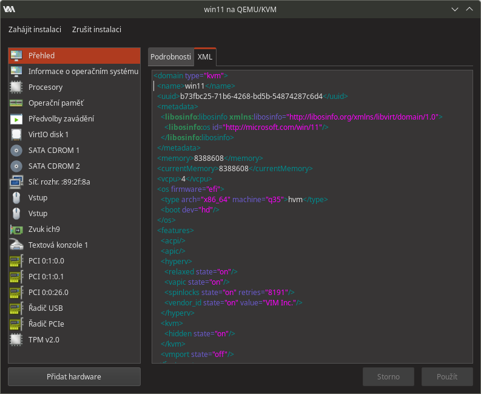The width and height of the screenshot is (481, 394).
Task: Select the second Vstup mouse icon
Action: pos(16,214)
